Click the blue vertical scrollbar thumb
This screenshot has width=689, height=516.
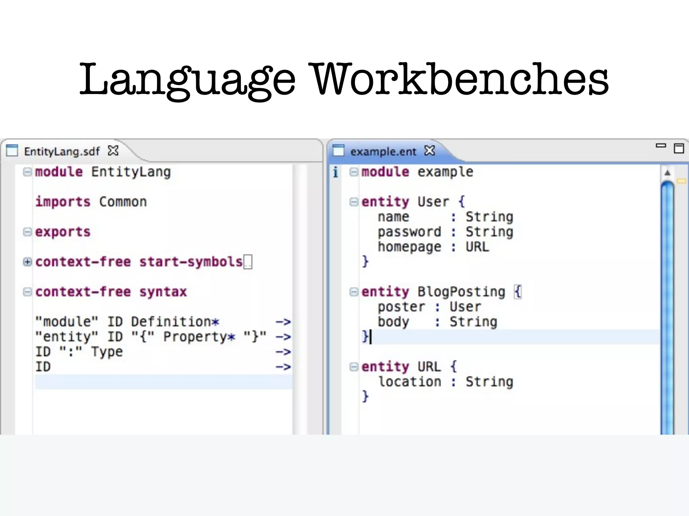click(x=667, y=302)
